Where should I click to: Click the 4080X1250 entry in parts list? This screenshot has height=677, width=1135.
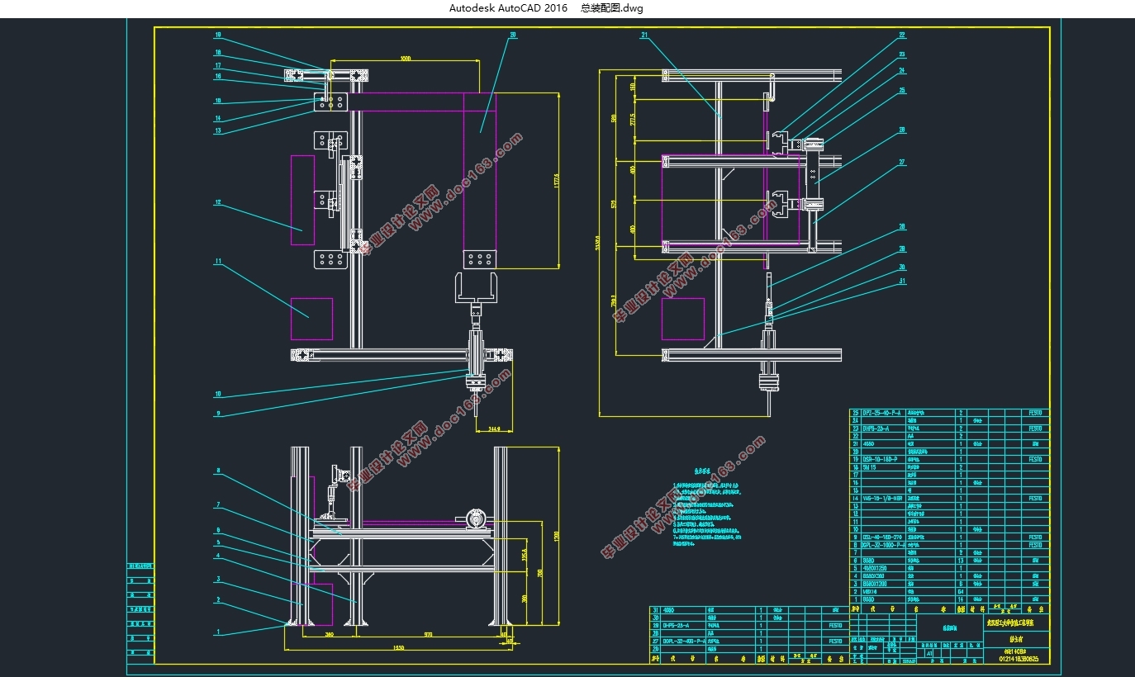tap(874, 568)
